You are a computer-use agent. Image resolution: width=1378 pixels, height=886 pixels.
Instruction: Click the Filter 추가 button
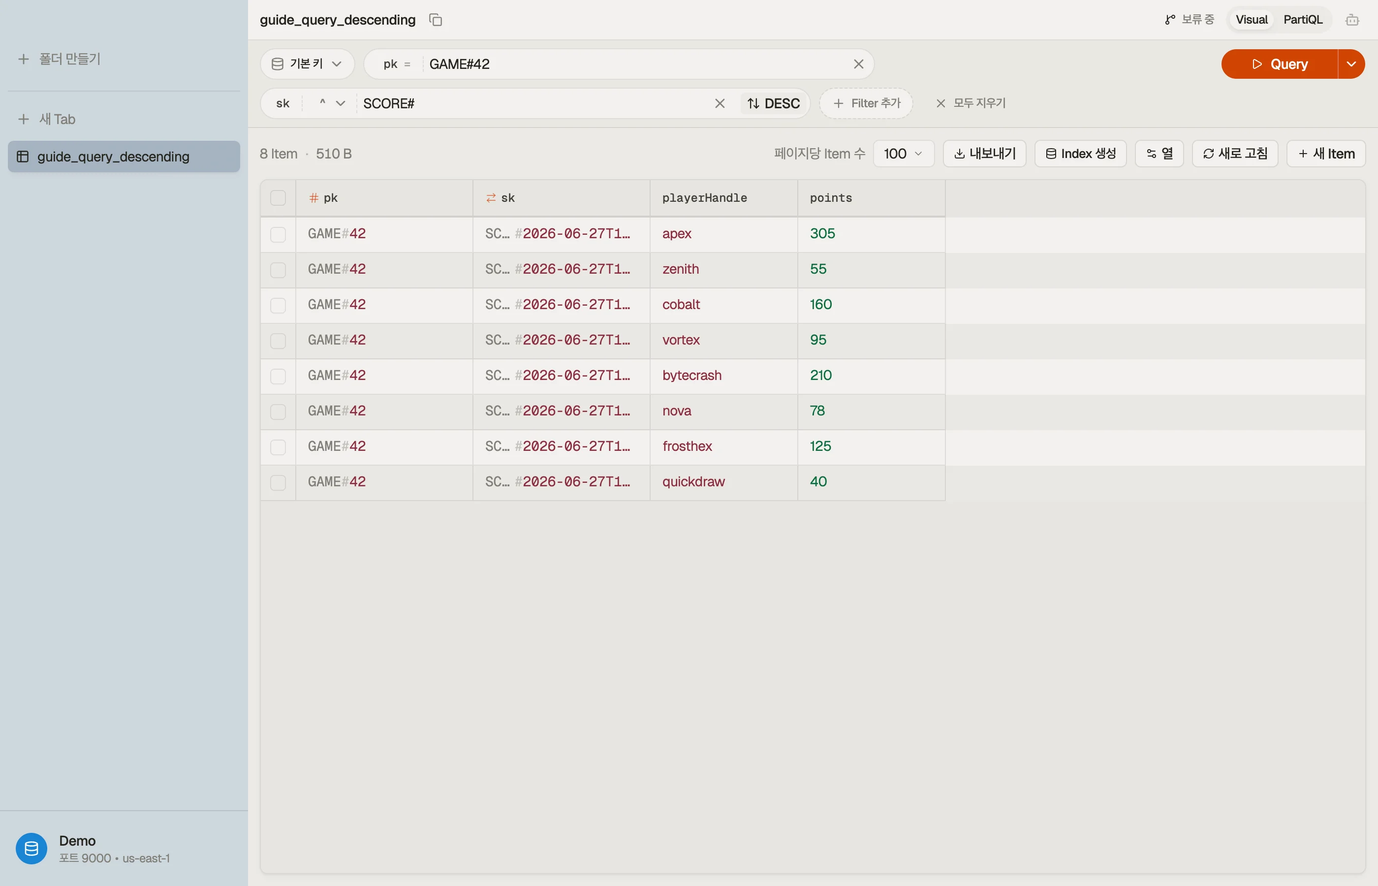[x=866, y=103]
